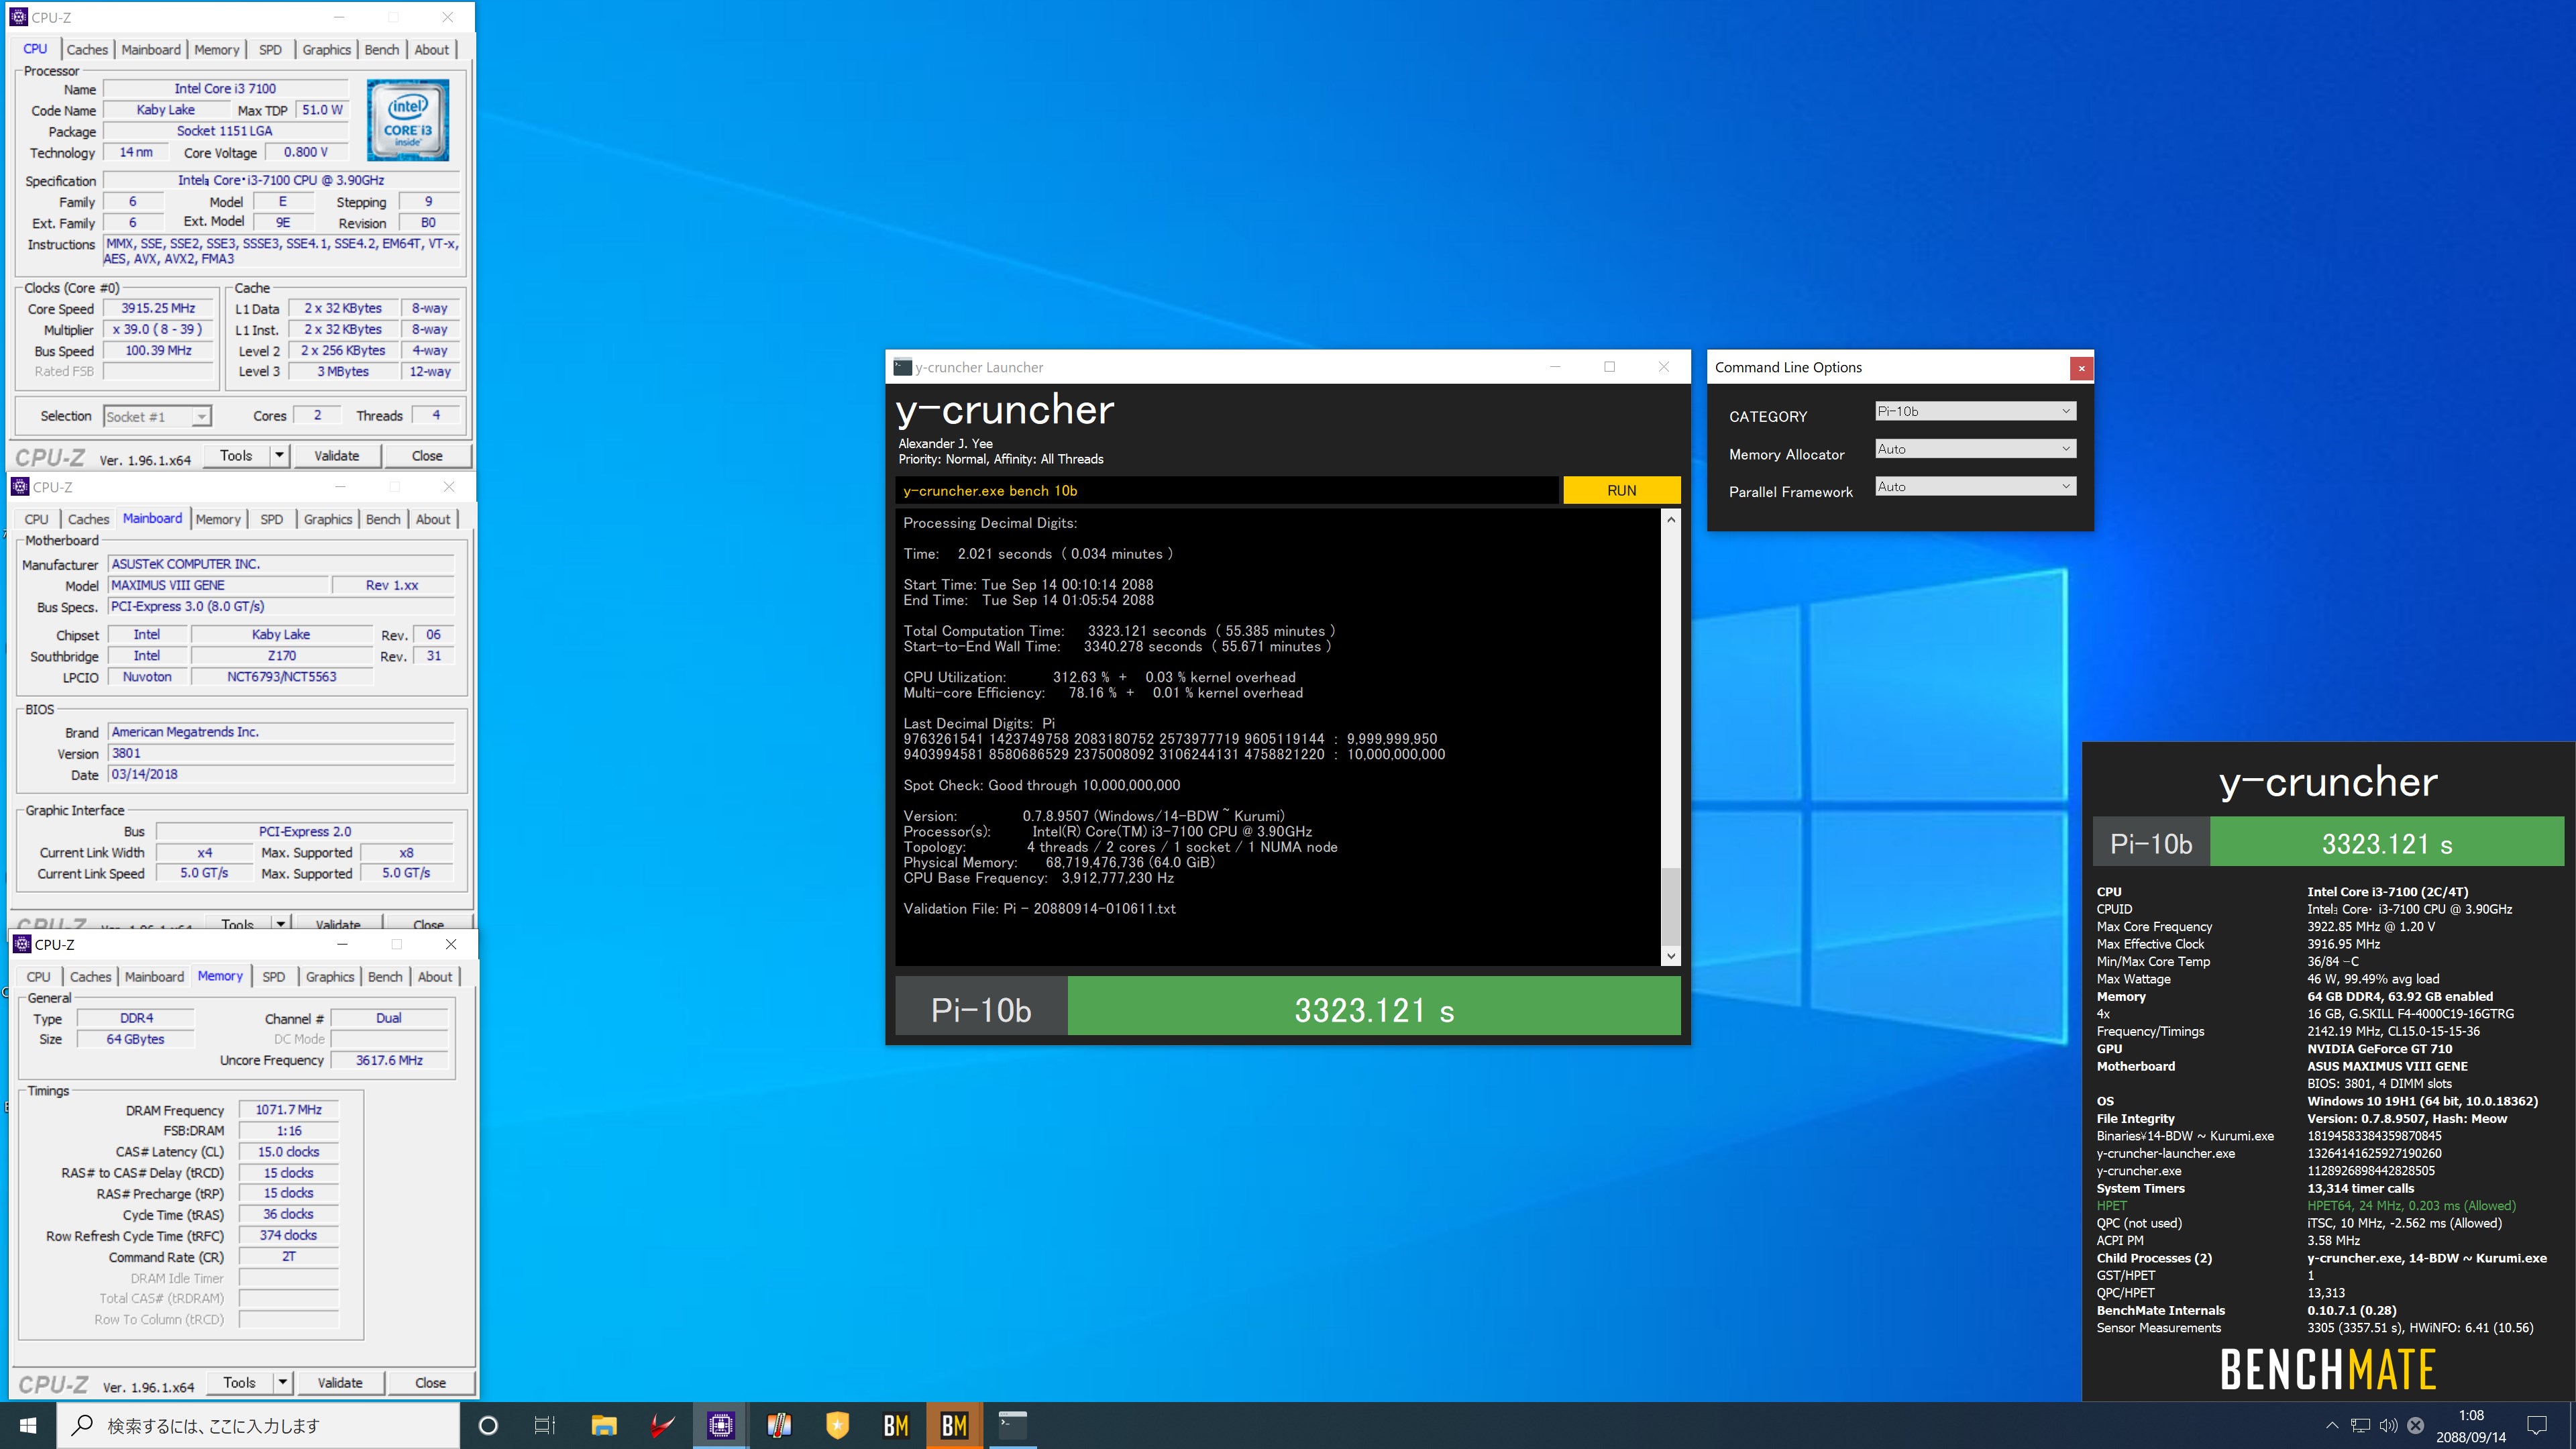Show hidden system tray icons
2576x1449 pixels.
click(x=2331, y=1425)
